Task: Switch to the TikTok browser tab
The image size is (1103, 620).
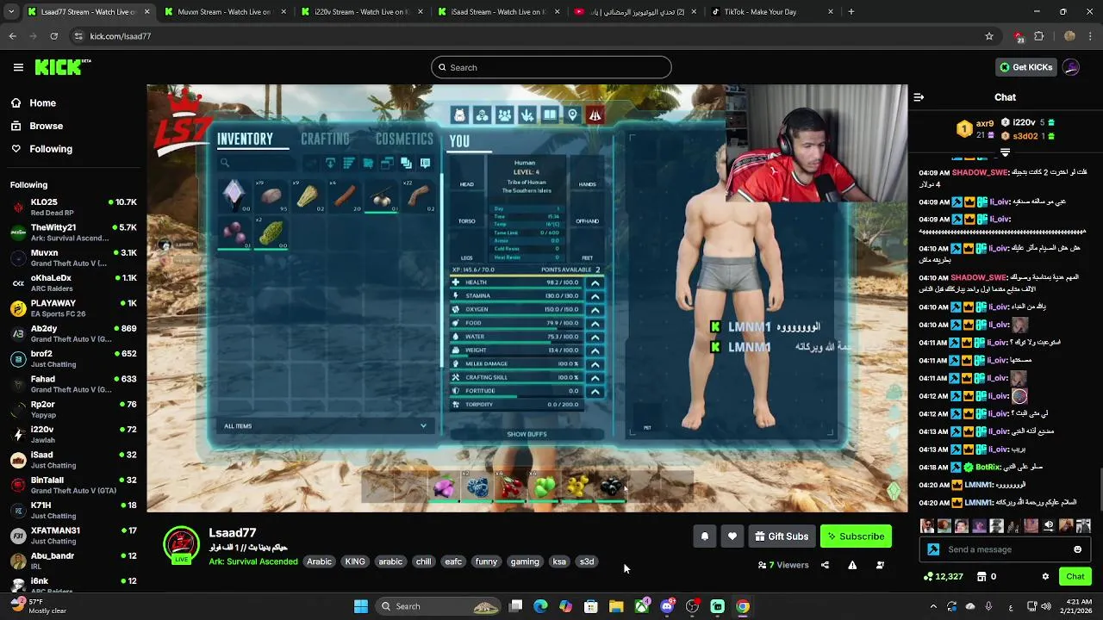Action: point(771,12)
